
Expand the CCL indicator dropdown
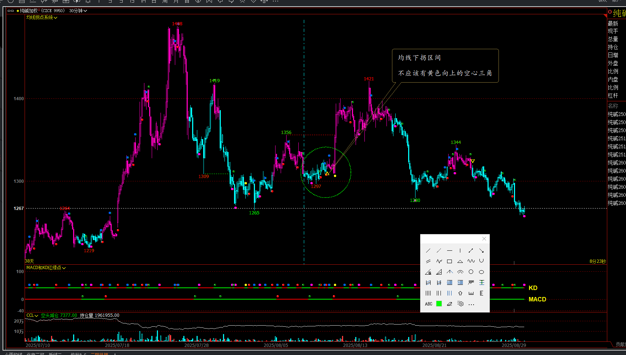[x=32, y=315]
